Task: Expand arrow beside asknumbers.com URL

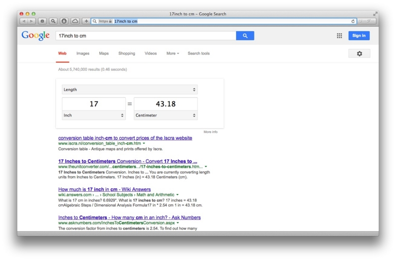Action: tap(178, 223)
